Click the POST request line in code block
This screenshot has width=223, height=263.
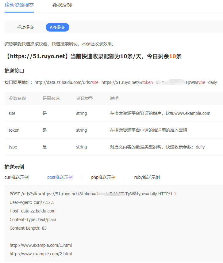(x=93, y=194)
